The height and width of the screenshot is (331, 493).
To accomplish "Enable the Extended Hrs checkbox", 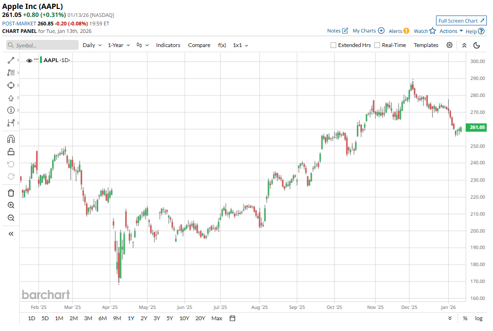I will (x=333, y=45).
